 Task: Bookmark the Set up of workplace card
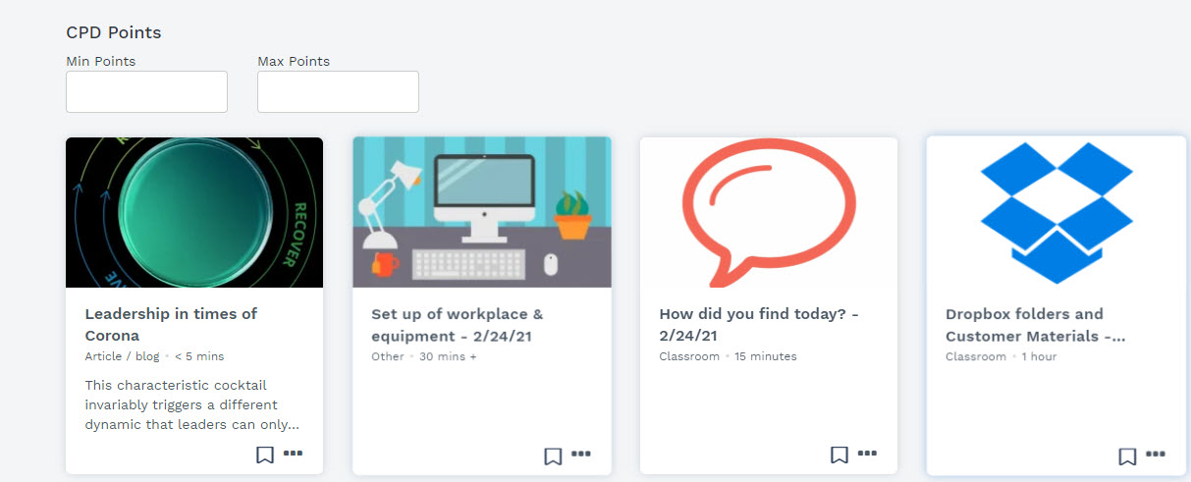point(553,455)
